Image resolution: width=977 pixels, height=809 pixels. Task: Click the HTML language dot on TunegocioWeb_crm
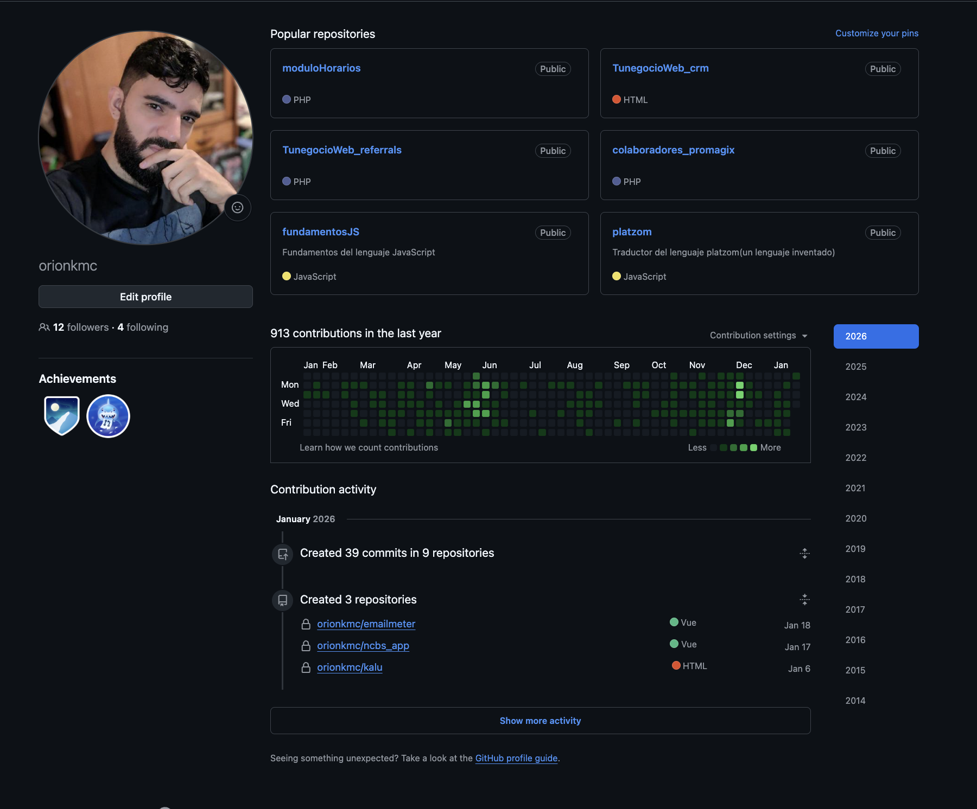click(x=616, y=100)
